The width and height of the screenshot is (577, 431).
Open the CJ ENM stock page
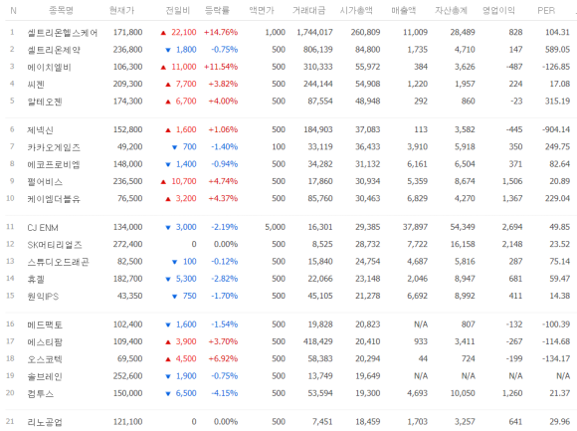click(43, 228)
